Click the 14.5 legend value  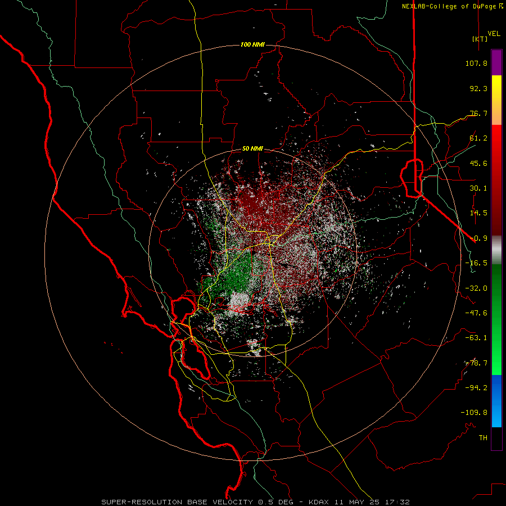pyautogui.click(x=478, y=213)
